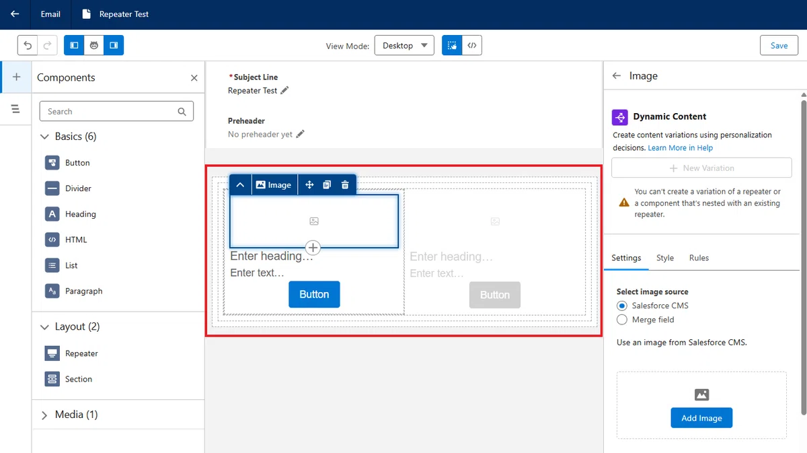Viewport: 807px width, 453px height.
Task: Click the blue Button in the canvas
Action: (314, 294)
